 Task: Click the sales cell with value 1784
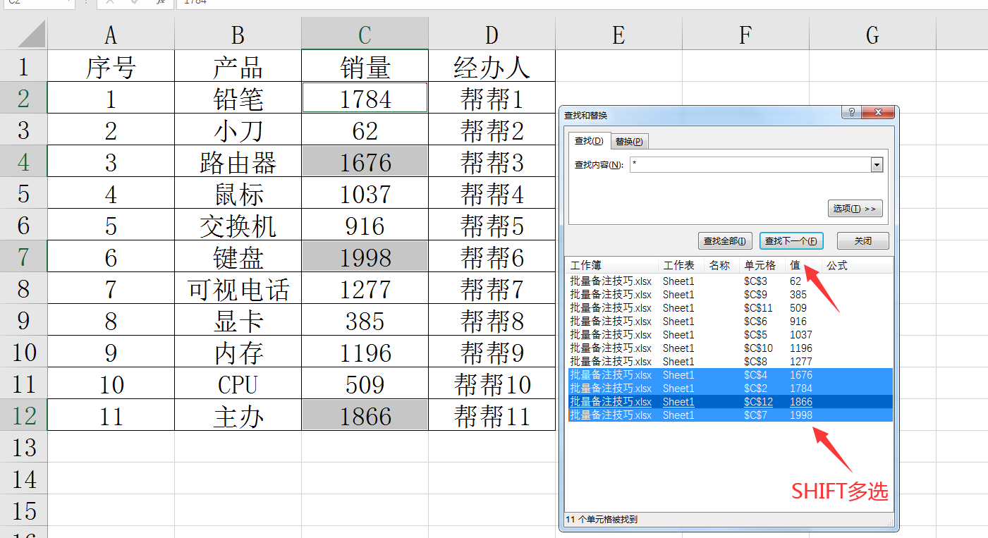pos(365,97)
